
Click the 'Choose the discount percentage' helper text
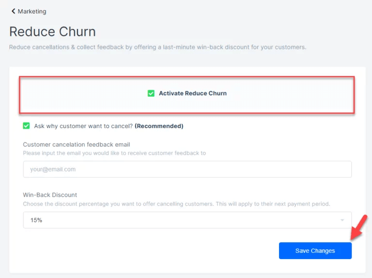tap(176, 204)
